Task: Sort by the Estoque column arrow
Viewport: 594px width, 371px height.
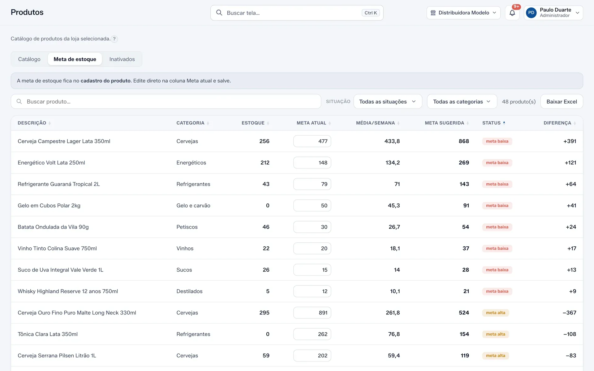Action: click(x=268, y=123)
